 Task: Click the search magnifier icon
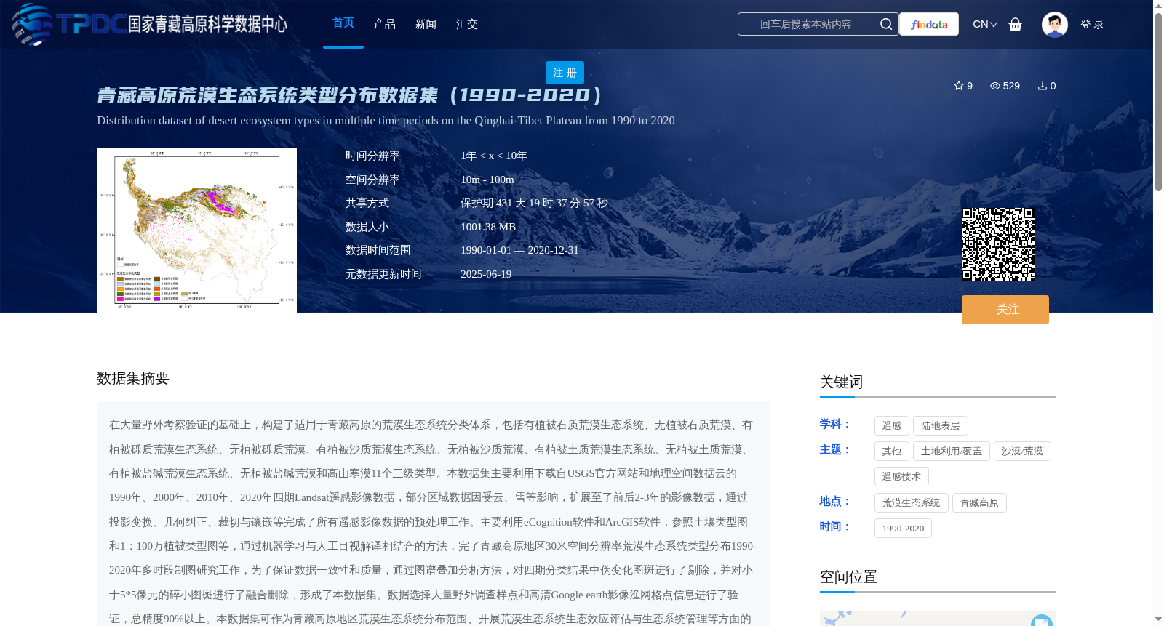(886, 24)
